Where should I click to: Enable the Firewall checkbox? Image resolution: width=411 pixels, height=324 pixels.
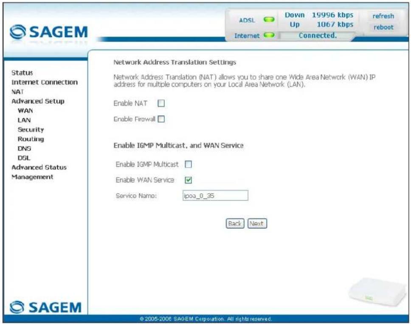161,119
